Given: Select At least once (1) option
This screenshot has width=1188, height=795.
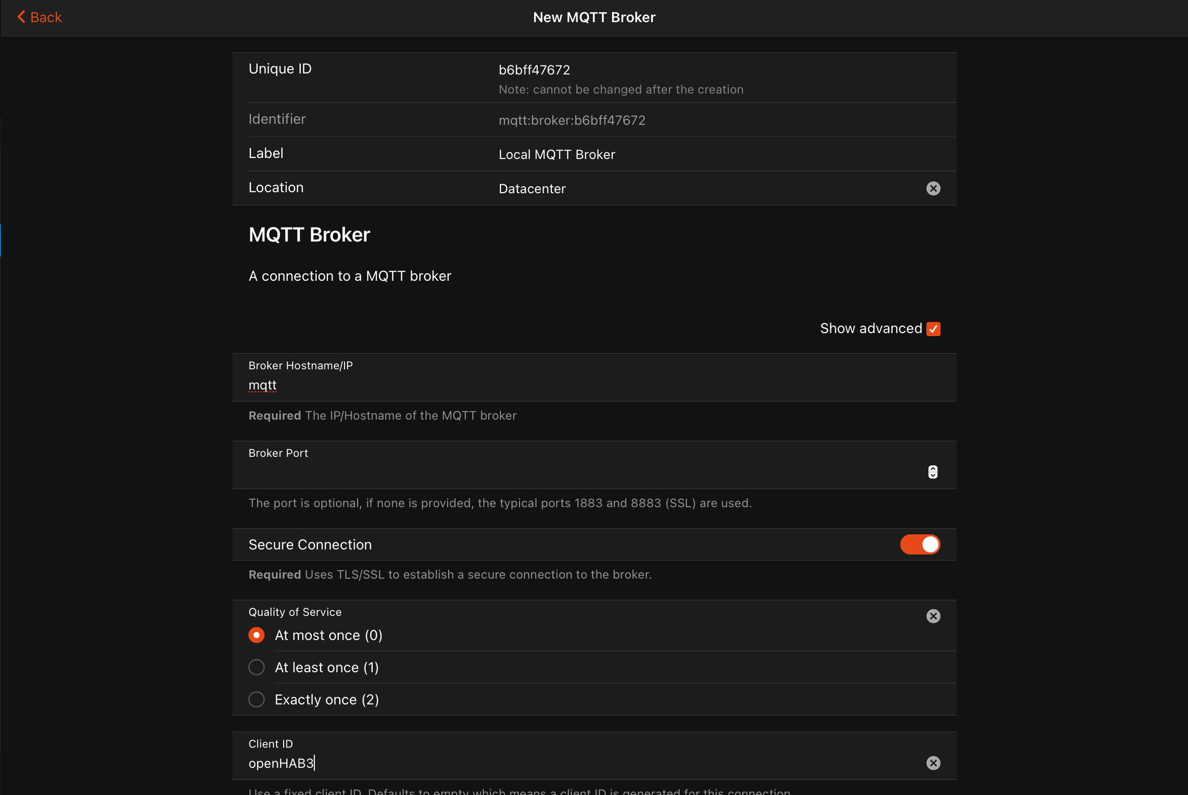Looking at the screenshot, I should pyautogui.click(x=257, y=667).
